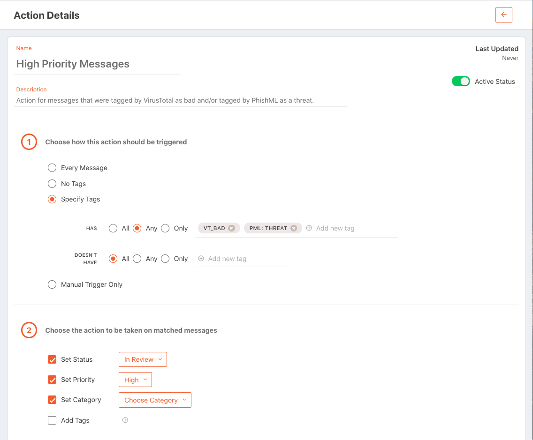
Task: Select Every Message as the trigger
Action: point(52,167)
